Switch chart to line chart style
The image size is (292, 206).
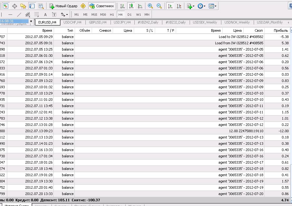tap(140, 6)
